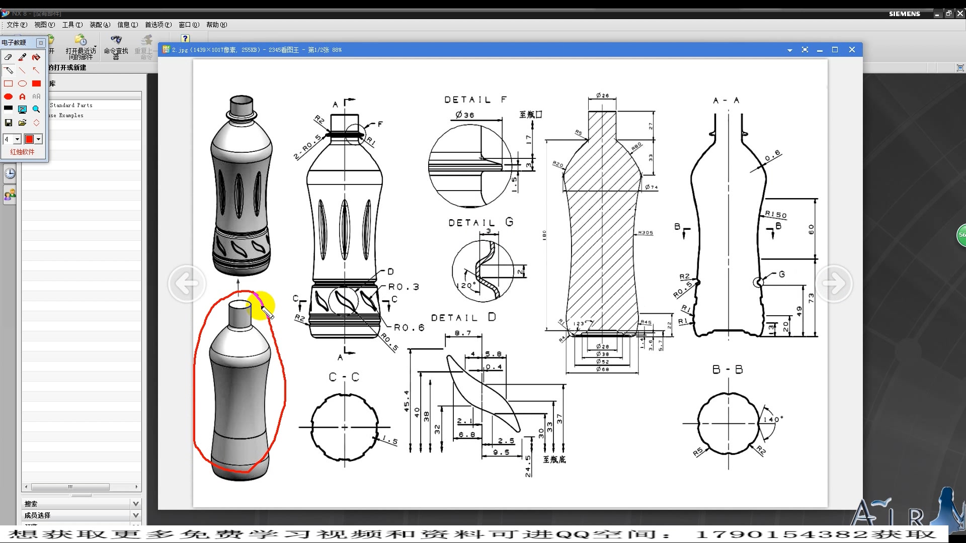Expand the 搜索 panel chevron

tap(135, 503)
